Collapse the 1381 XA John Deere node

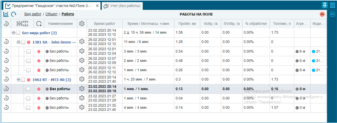pyautogui.click(x=18, y=42)
